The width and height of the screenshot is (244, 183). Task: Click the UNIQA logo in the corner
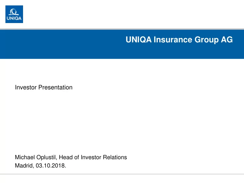(14, 14)
